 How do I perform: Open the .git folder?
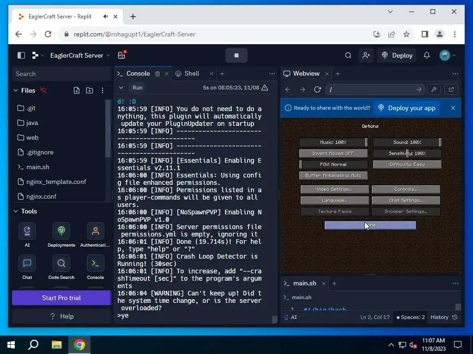[x=61, y=108]
